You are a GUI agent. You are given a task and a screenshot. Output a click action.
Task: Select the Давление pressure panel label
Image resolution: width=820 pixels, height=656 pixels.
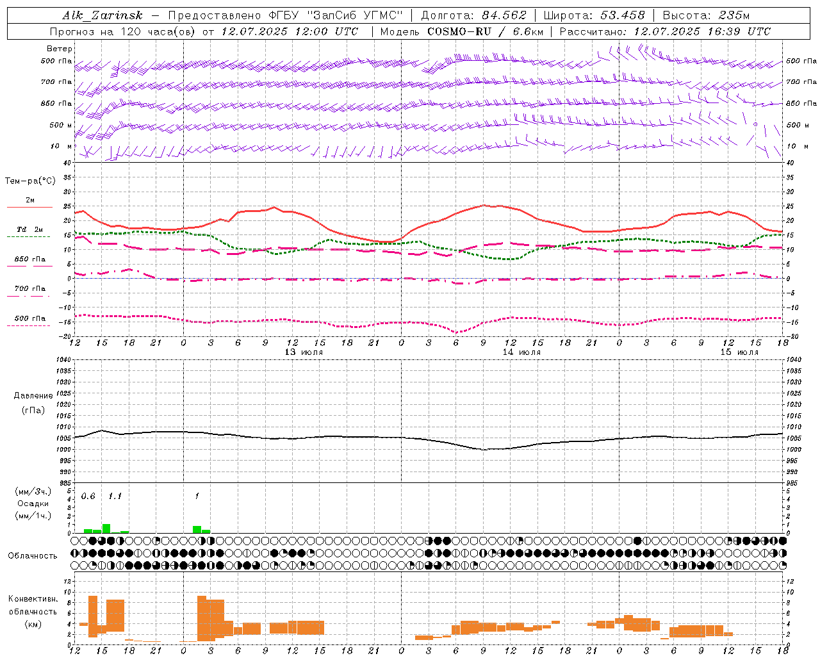point(33,396)
